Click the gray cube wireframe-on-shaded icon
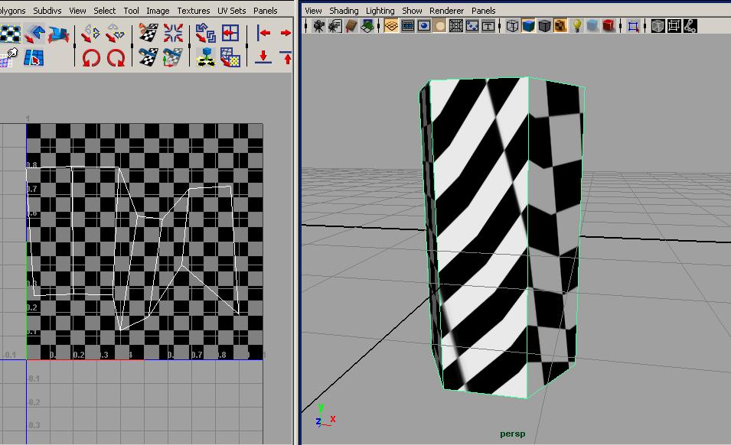The image size is (731, 445). point(544,26)
